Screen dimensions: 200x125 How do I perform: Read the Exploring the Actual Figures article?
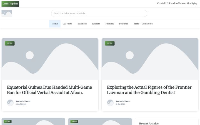coord(149,90)
